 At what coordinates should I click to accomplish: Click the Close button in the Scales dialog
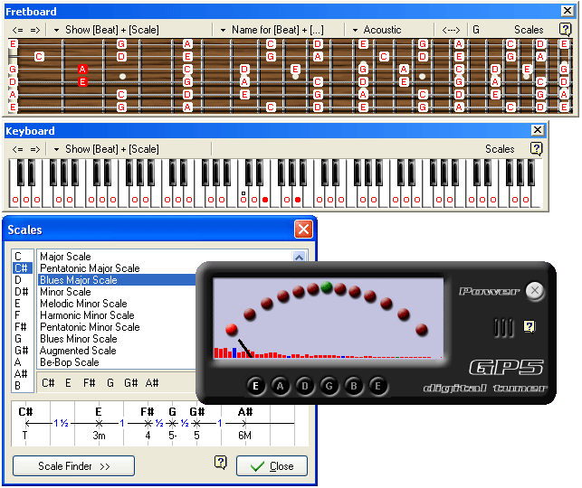(x=272, y=466)
